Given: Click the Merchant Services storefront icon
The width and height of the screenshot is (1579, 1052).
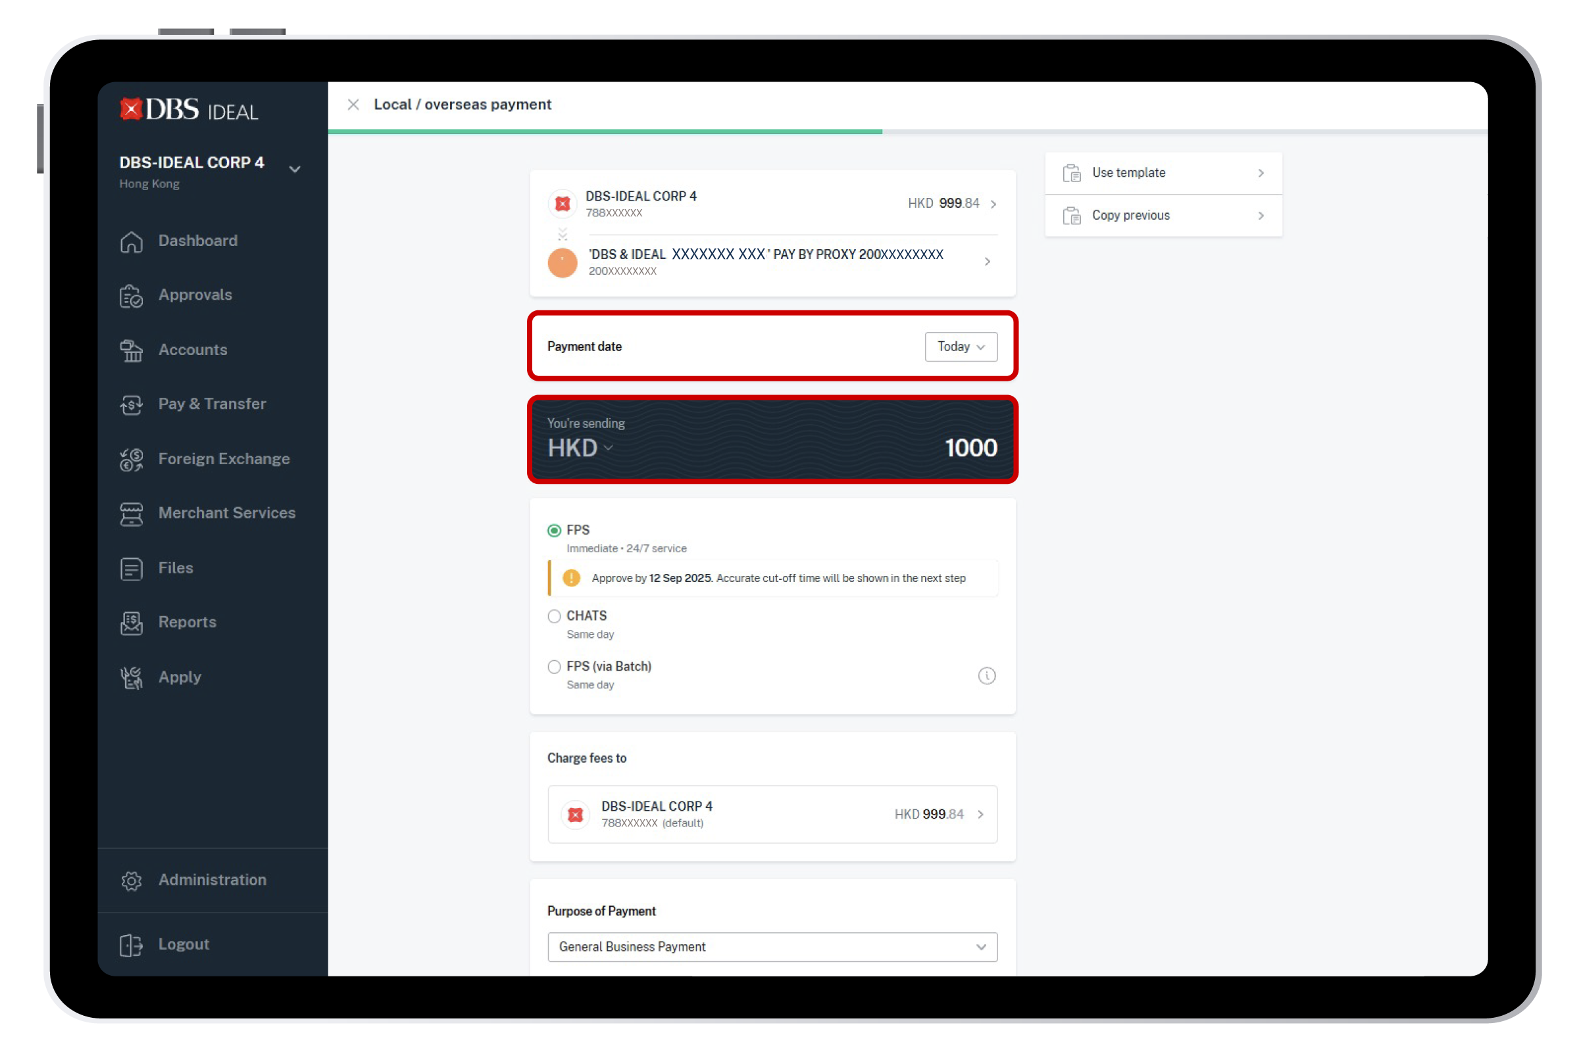Looking at the screenshot, I should tap(131, 514).
